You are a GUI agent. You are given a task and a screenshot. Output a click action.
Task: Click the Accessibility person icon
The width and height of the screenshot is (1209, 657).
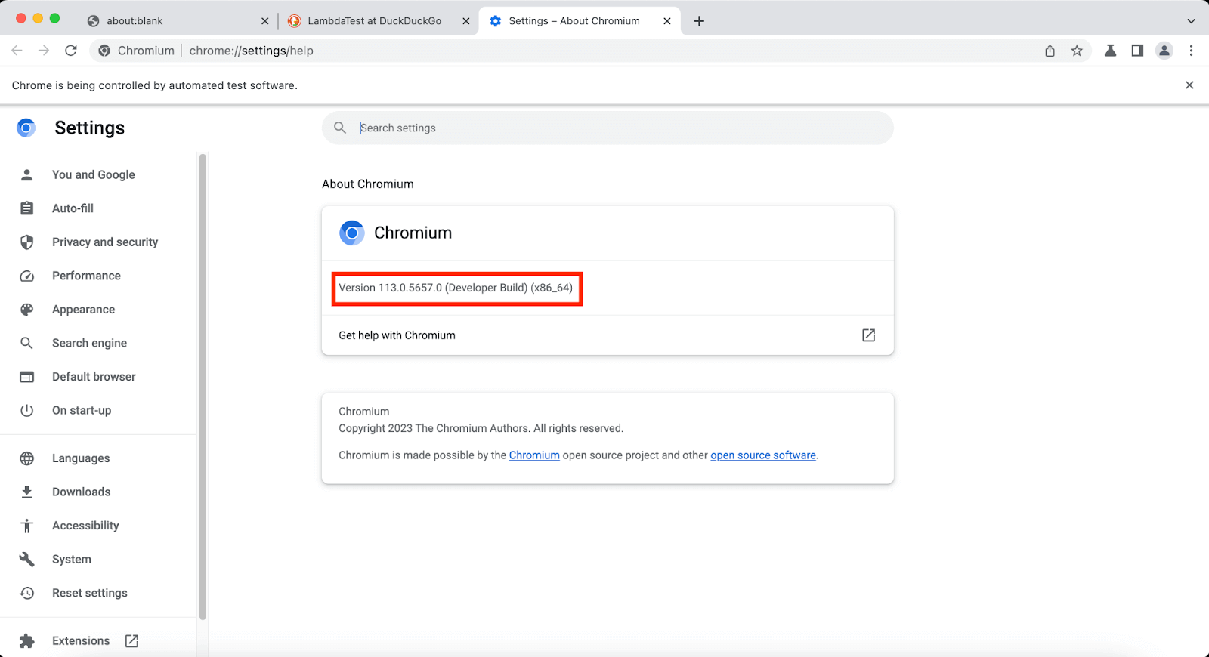tap(27, 526)
